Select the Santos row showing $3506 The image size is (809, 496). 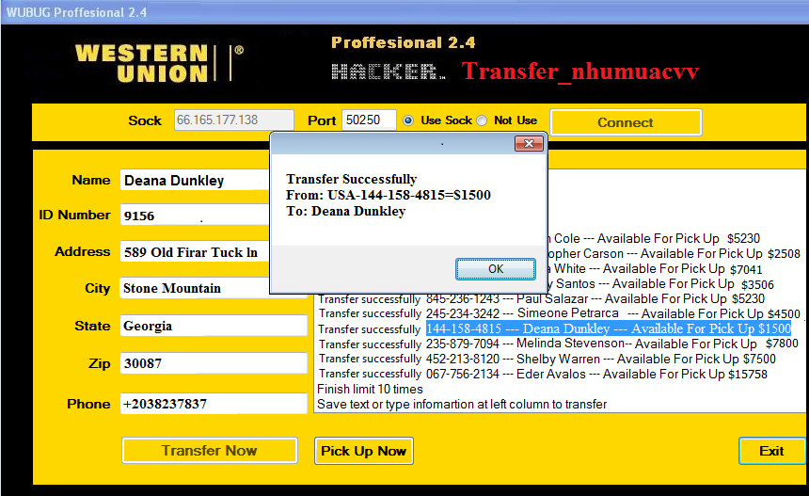click(661, 284)
